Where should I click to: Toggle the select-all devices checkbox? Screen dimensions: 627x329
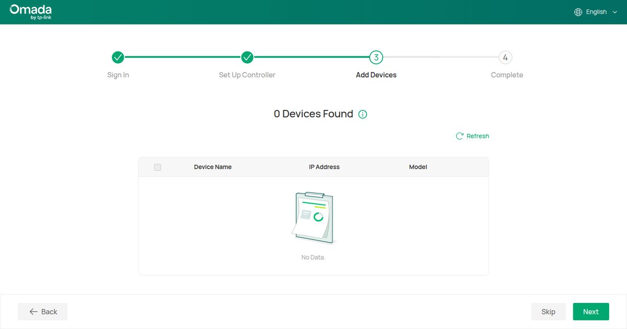coord(158,167)
